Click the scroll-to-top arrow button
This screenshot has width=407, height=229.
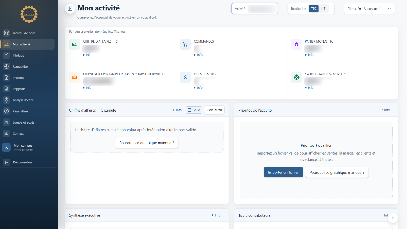pos(393,218)
